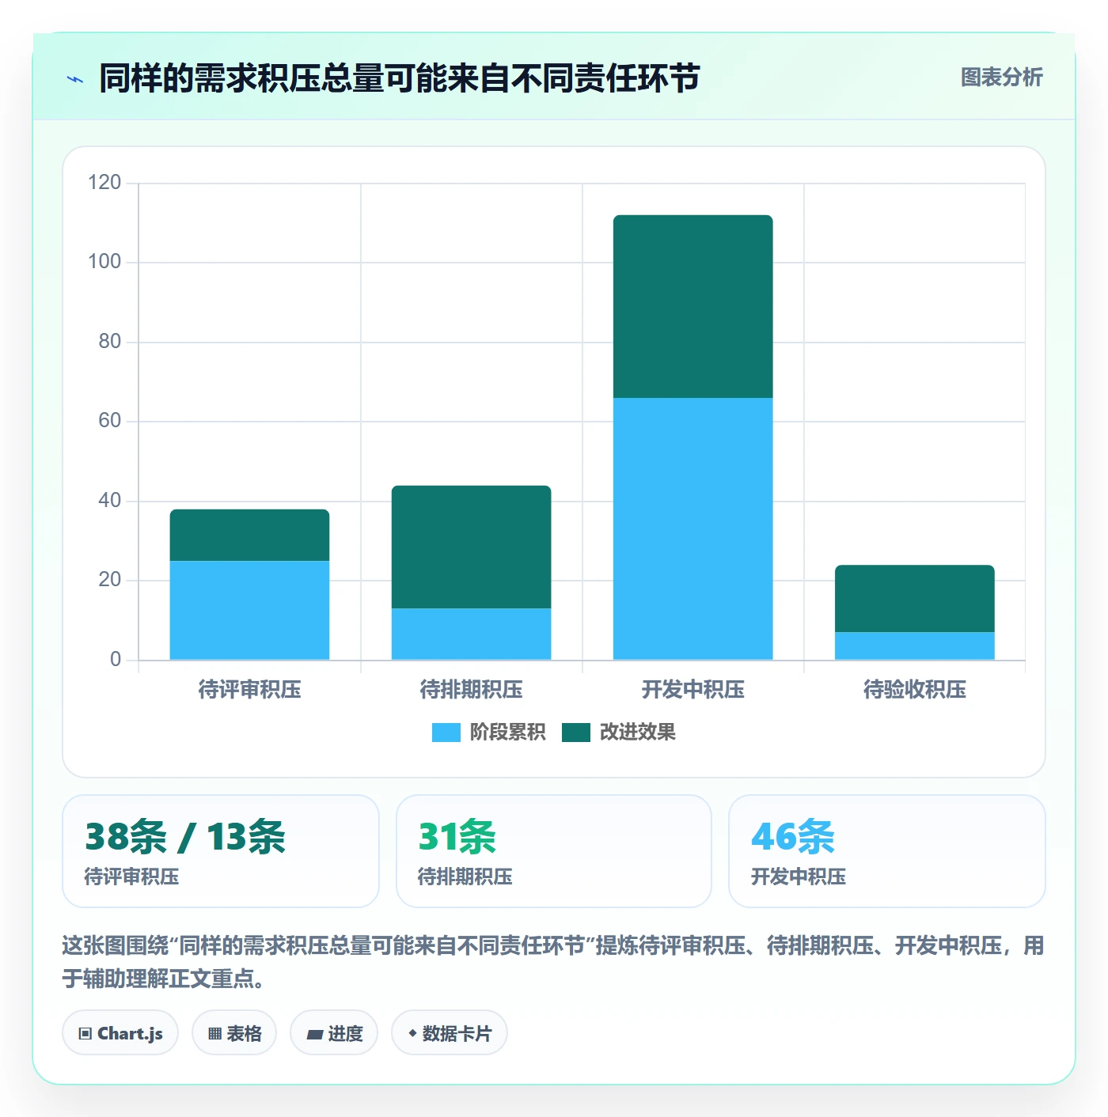This screenshot has height=1117, width=1108.
Task: Click the y-axis value 60
Action: [109, 421]
